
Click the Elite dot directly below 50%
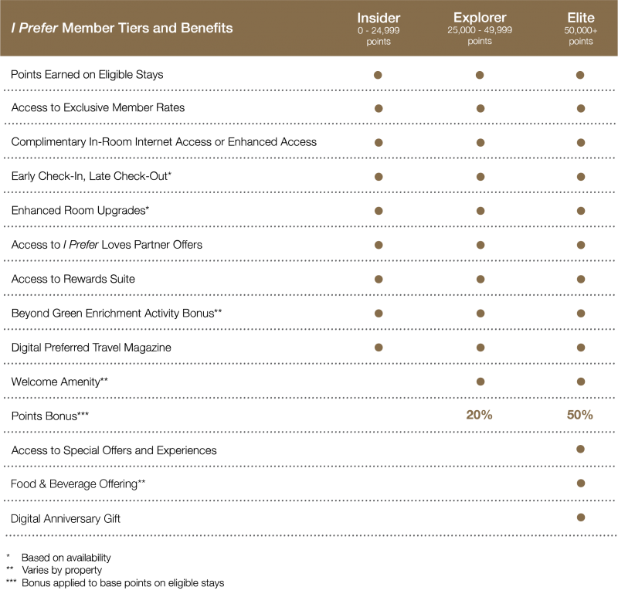580,449
